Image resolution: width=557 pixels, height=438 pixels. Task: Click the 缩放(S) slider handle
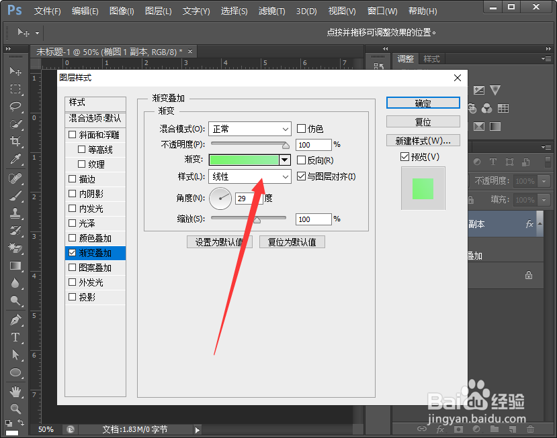pos(257,219)
